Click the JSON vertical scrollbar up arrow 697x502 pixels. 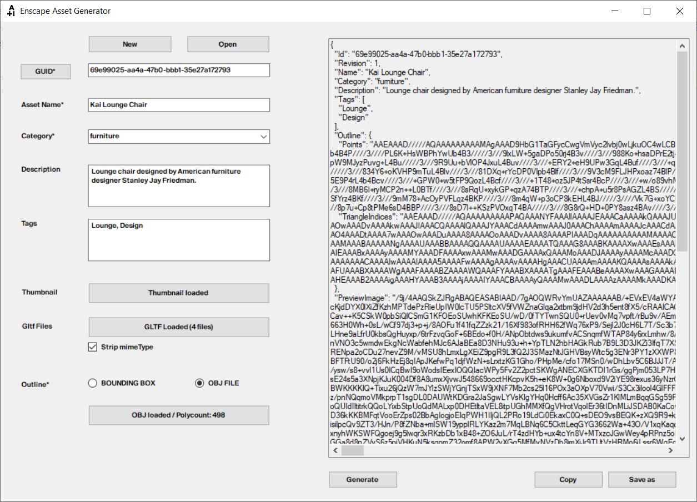(681, 46)
